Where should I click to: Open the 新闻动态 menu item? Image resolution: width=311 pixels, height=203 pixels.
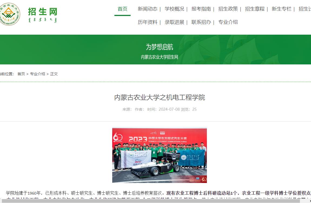tap(147, 9)
